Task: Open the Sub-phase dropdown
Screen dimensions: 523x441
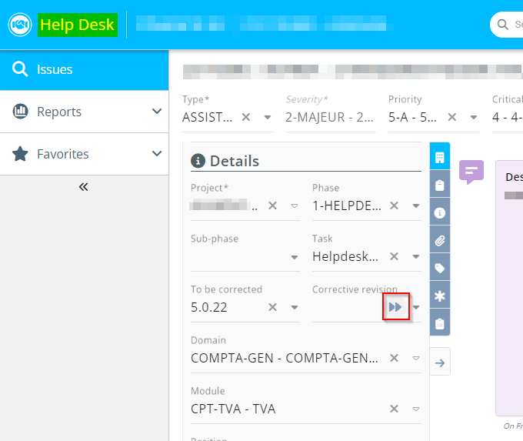Action: click(x=294, y=257)
